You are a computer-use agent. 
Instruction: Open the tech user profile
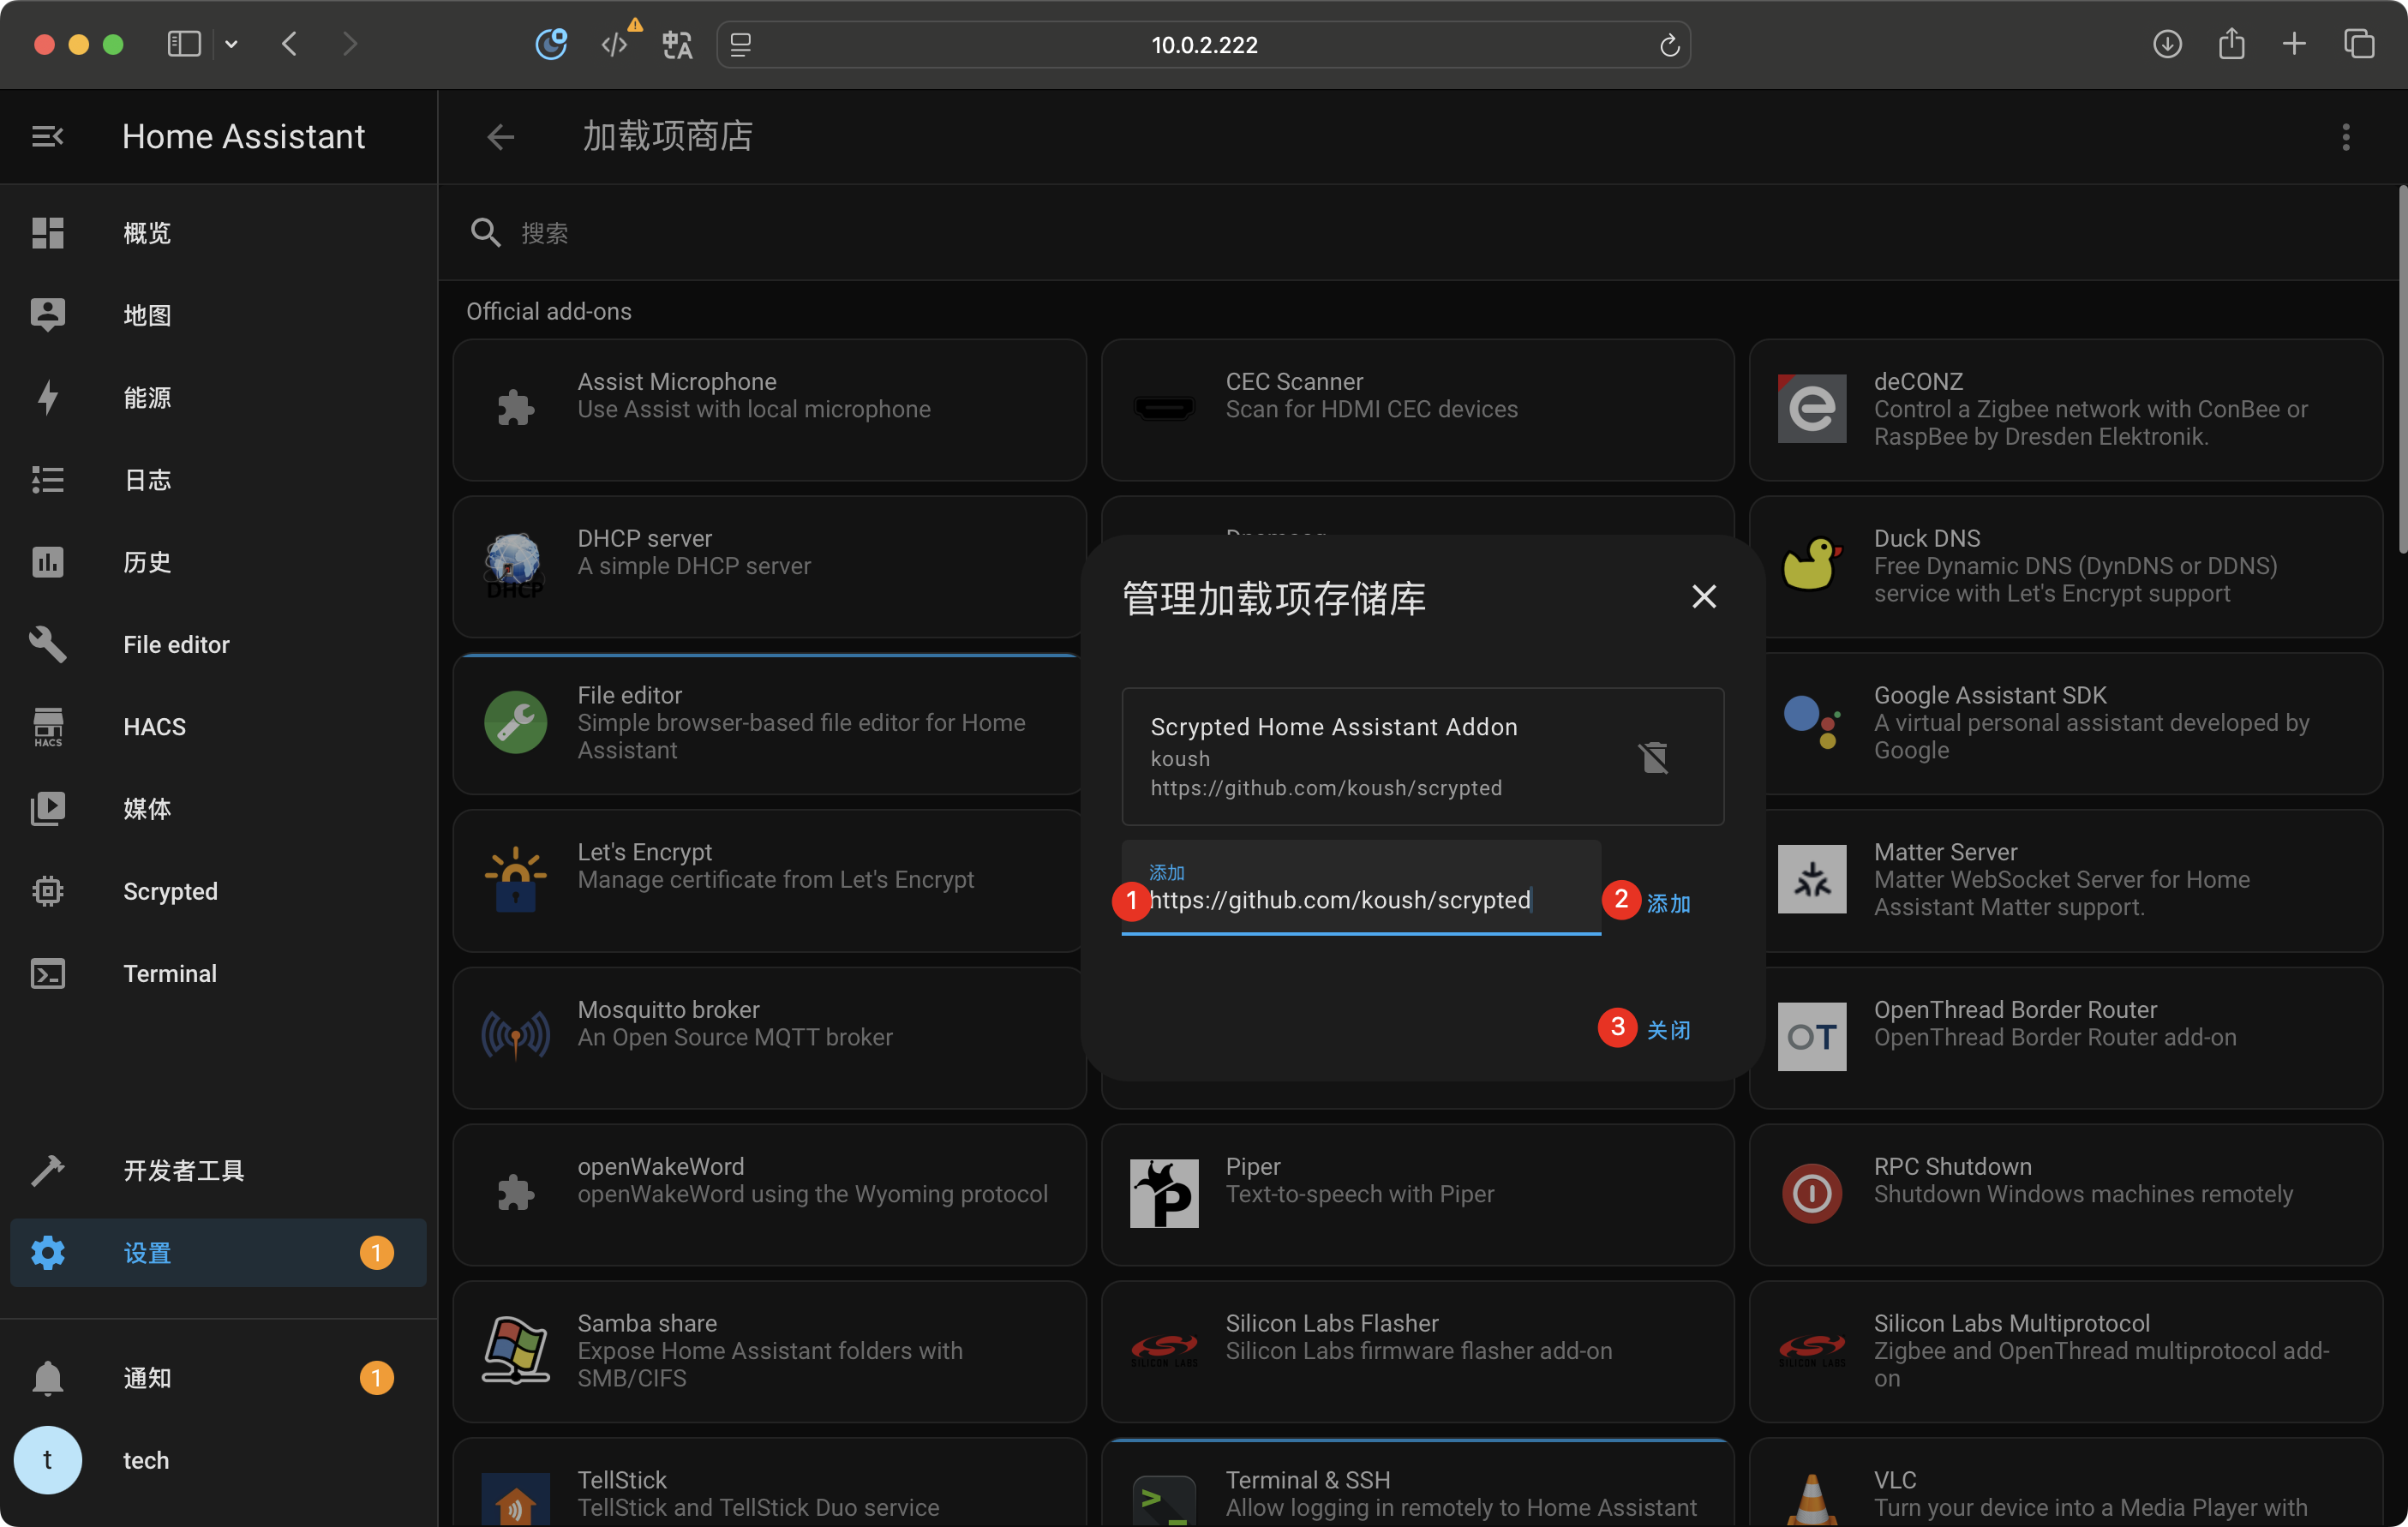pyautogui.click(x=218, y=1459)
